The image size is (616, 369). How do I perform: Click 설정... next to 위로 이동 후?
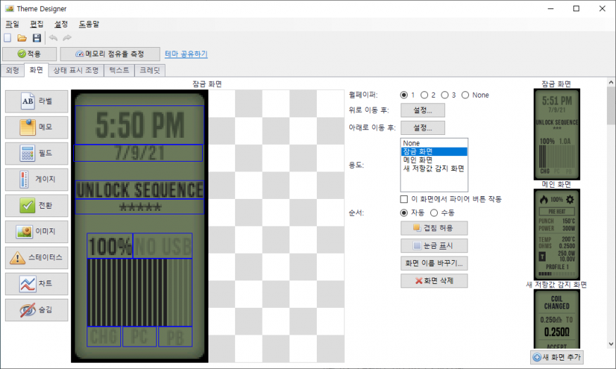pos(422,110)
